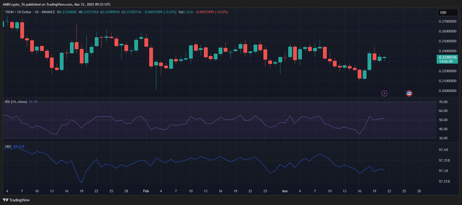Click the 0.27000000 price scale label
The image size is (462, 205).
(x=448, y=21)
